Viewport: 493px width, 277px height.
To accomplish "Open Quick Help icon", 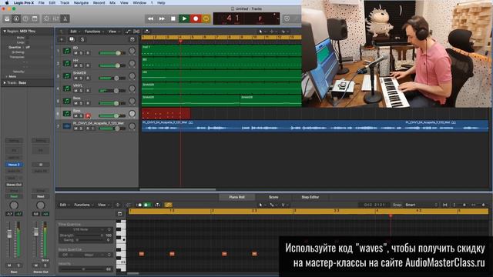I will tap(25, 18).
